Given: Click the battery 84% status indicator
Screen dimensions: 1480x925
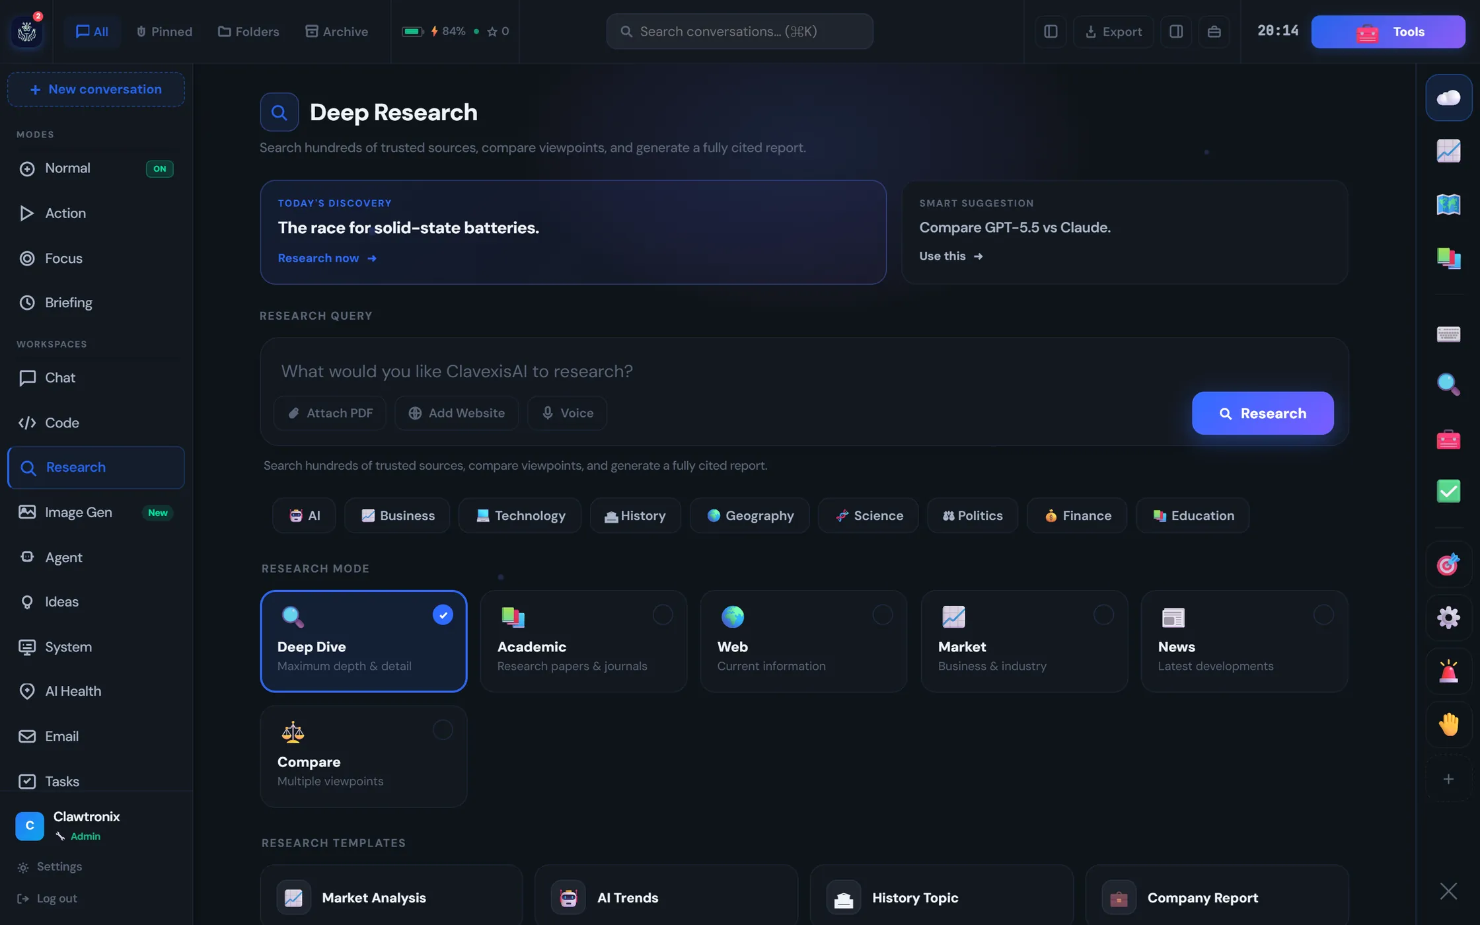Looking at the screenshot, I should [x=433, y=31].
